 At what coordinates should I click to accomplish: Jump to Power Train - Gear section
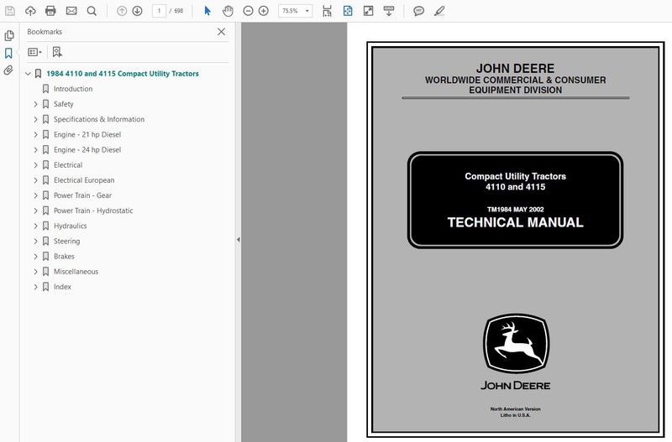82,195
